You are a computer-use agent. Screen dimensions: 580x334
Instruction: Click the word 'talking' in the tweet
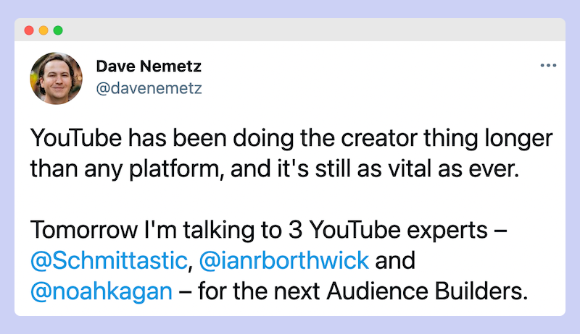[218, 230]
